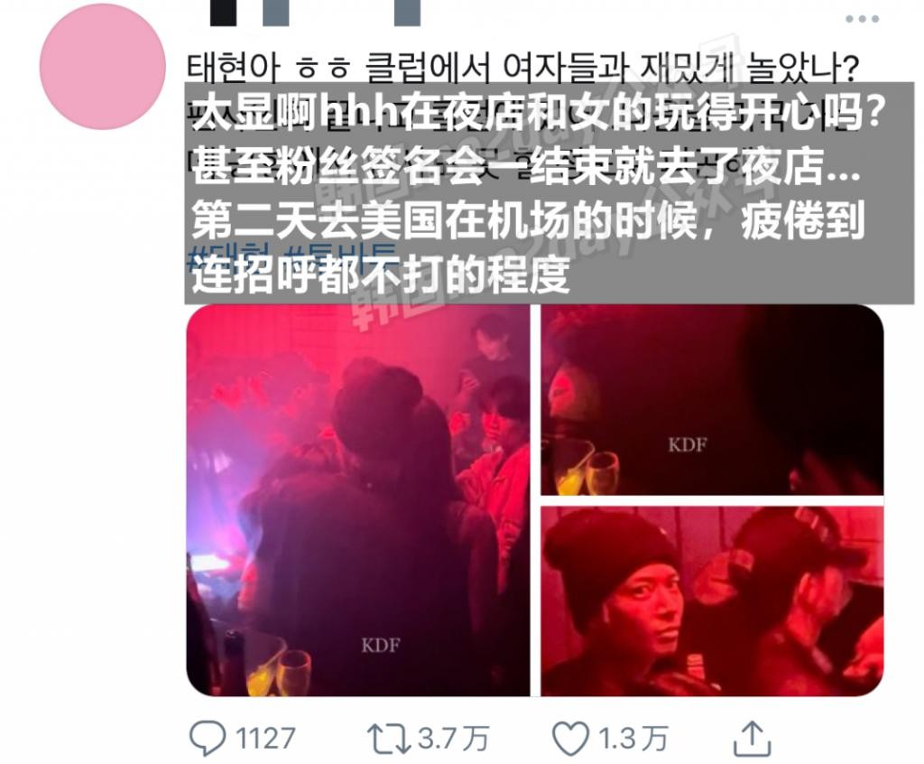Click the retweet arrows icon
The width and height of the screenshot is (924, 764).
(x=390, y=739)
